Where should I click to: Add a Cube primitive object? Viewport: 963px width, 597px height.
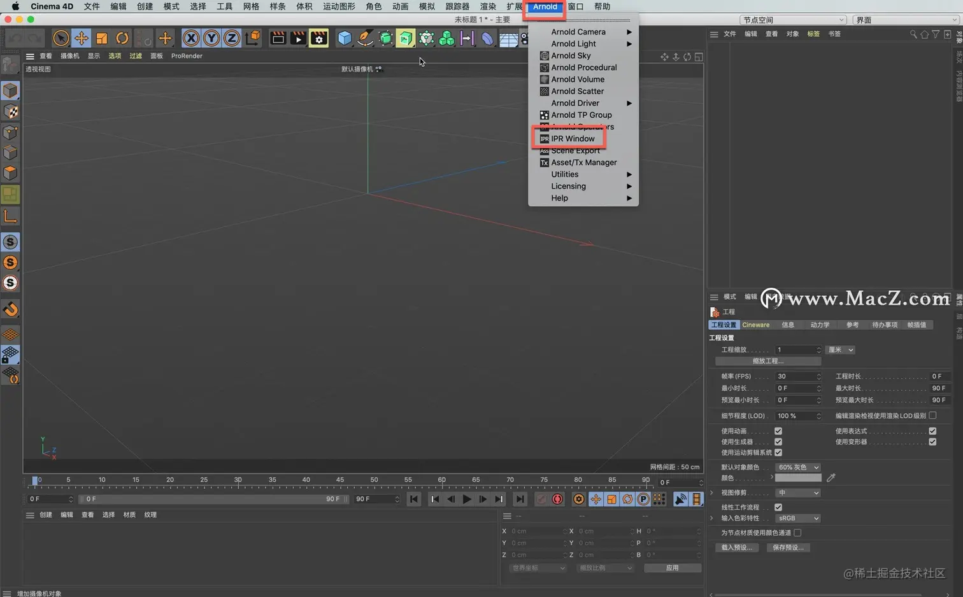point(345,38)
